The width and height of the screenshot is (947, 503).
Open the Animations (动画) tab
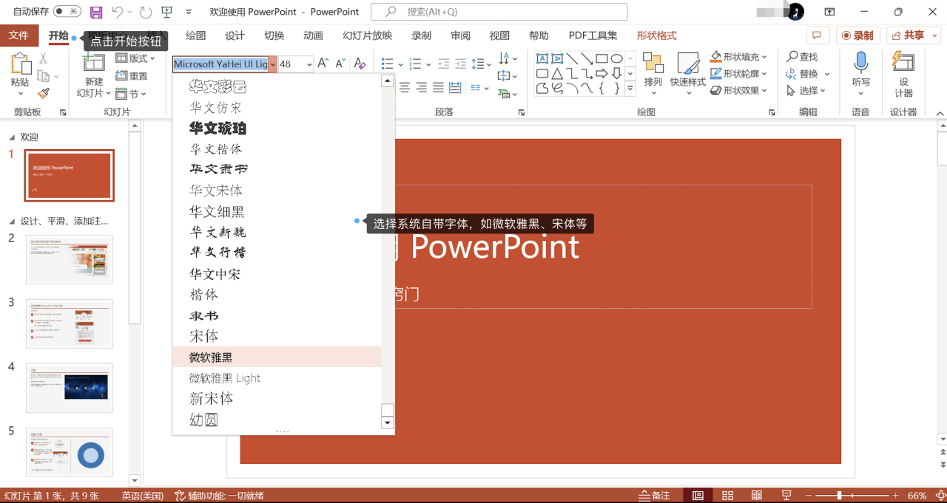point(313,35)
